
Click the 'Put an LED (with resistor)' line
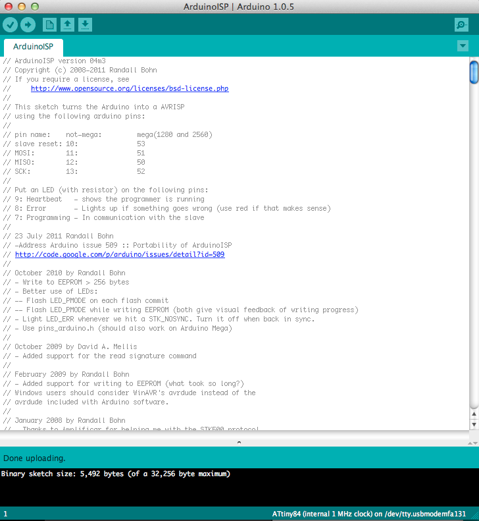point(106,190)
